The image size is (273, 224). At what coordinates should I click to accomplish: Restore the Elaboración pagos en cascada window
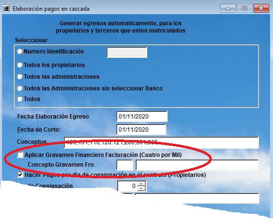coord(244,8)
